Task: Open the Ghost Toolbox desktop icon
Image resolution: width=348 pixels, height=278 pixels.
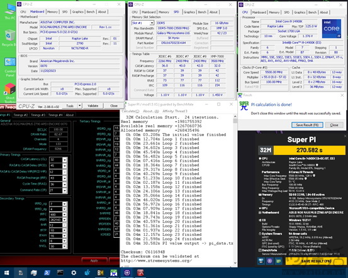Action: (x=10, y=92)
